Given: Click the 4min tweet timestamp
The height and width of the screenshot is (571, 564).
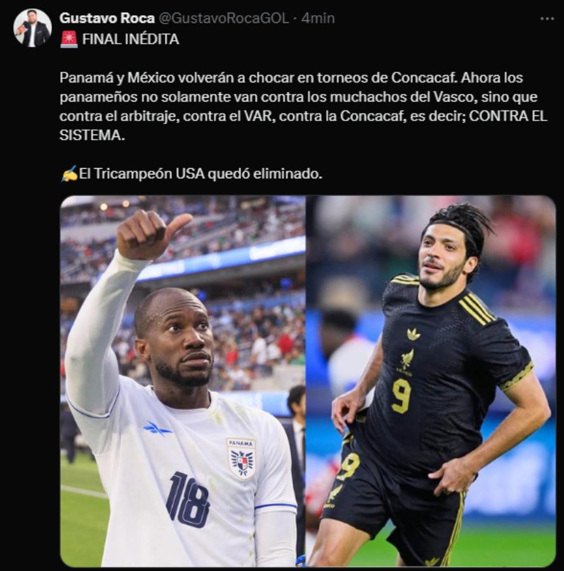Looking at the screenshot, I should 318,18.
